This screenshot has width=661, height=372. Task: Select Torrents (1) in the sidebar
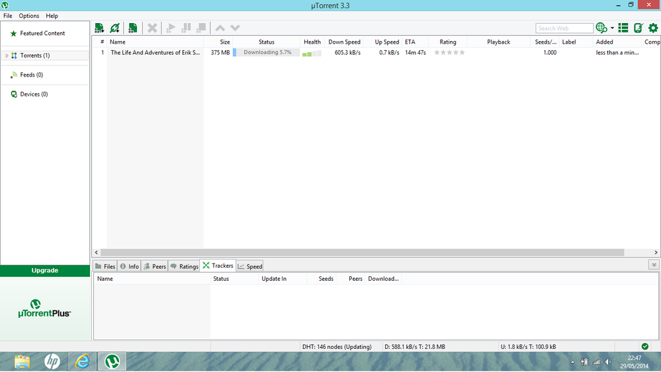(x=35, y=56)
